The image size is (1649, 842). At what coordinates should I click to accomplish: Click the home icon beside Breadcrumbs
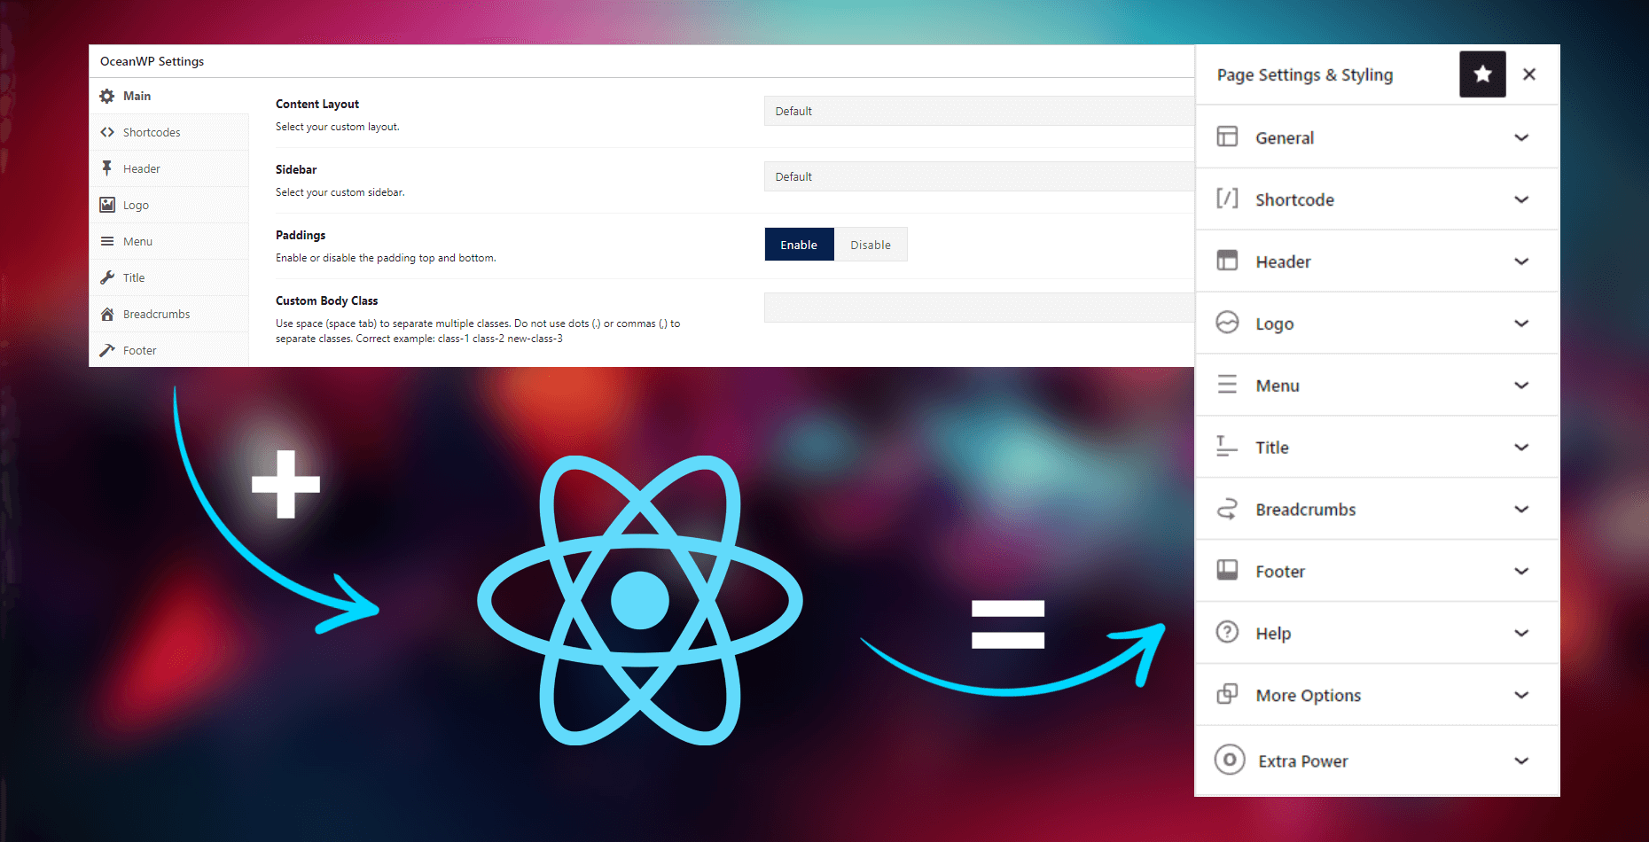(107, 314)
